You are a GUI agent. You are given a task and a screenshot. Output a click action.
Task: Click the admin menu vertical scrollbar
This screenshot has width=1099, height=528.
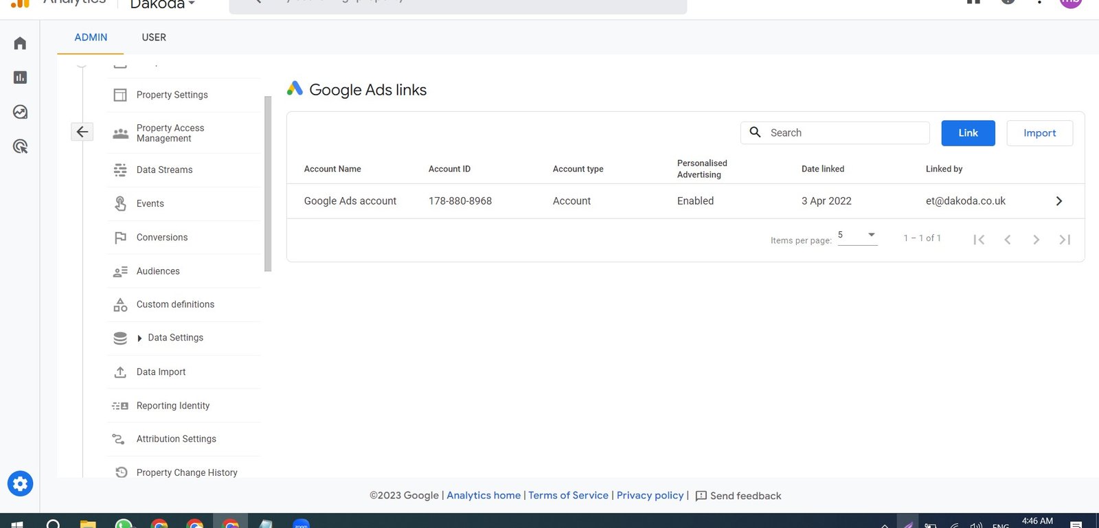tap(268, 184)
